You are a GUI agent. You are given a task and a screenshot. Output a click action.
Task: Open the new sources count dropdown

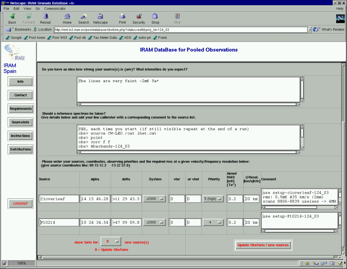(x=111, y=241)
